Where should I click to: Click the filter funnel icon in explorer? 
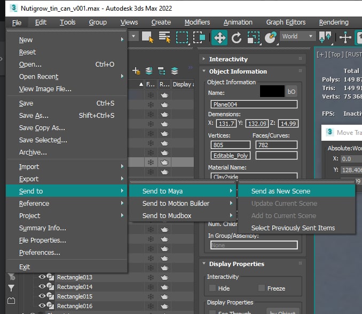pos(11,287)
